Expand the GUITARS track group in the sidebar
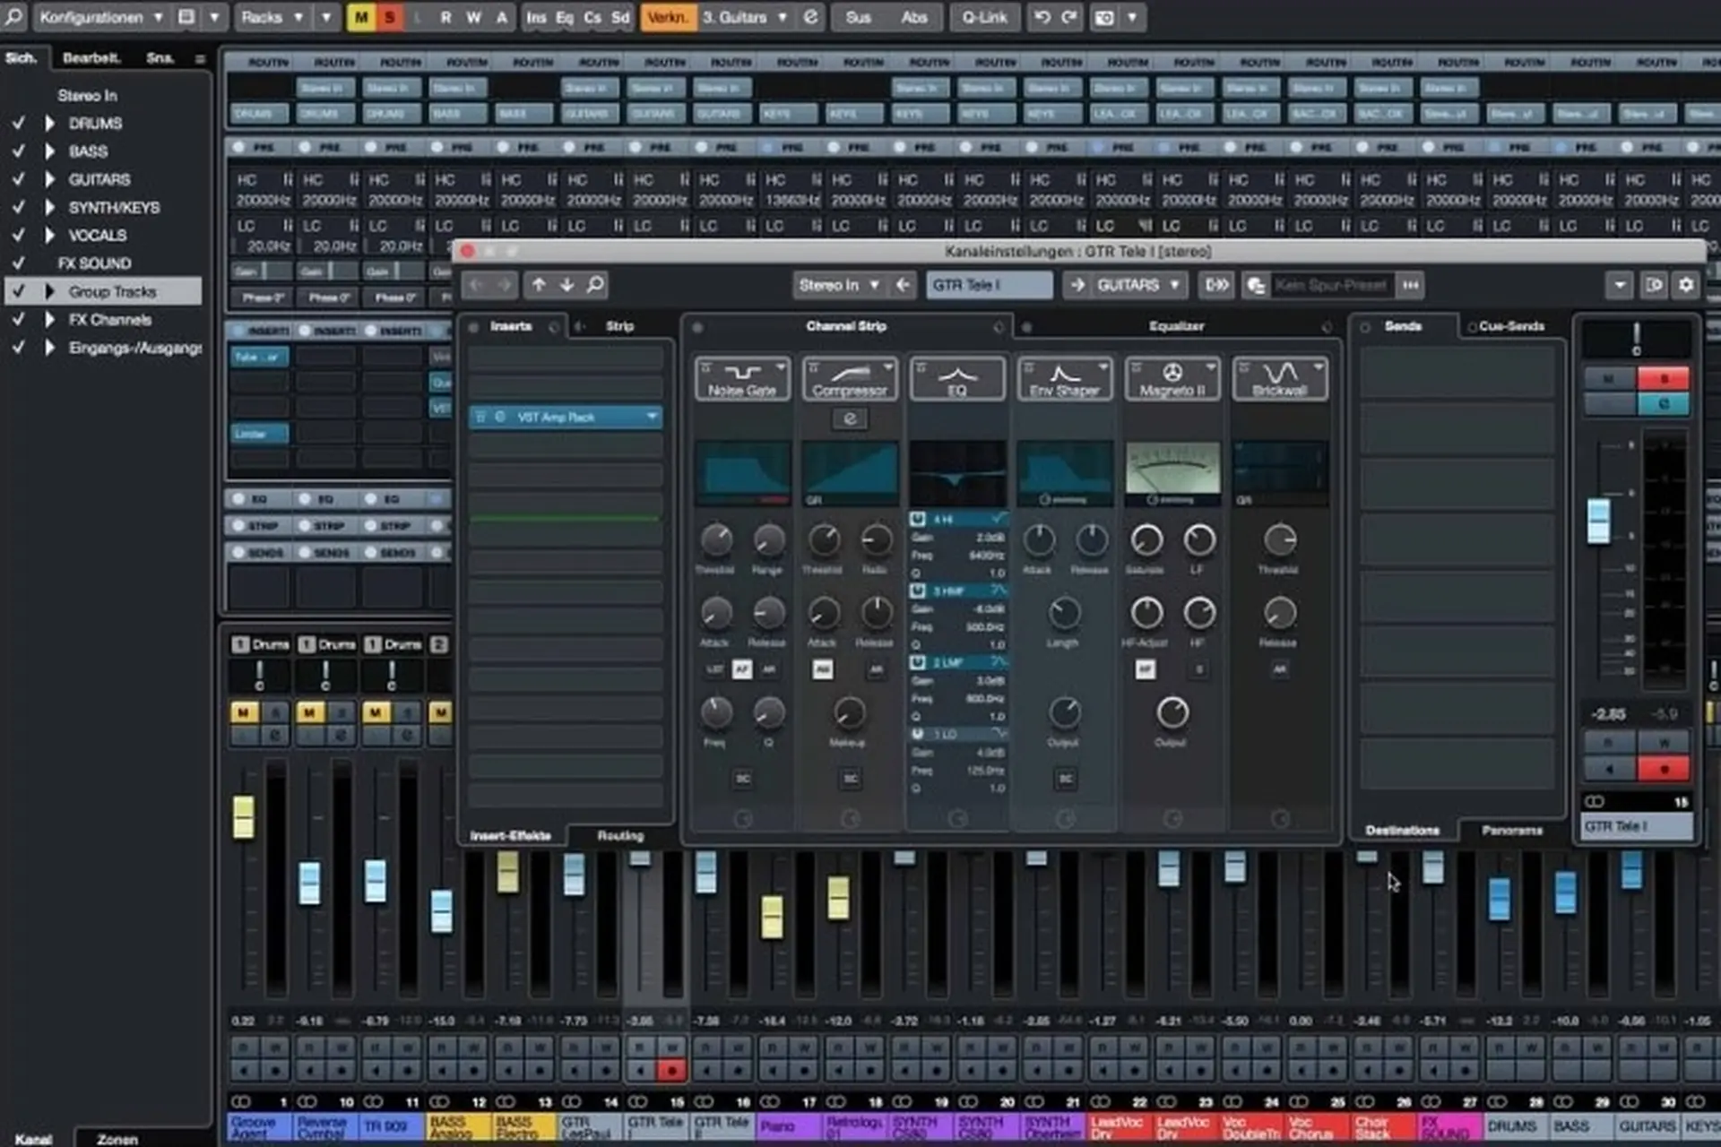Viewport: 1721px width, 1147px height. (x=48, y=179)
